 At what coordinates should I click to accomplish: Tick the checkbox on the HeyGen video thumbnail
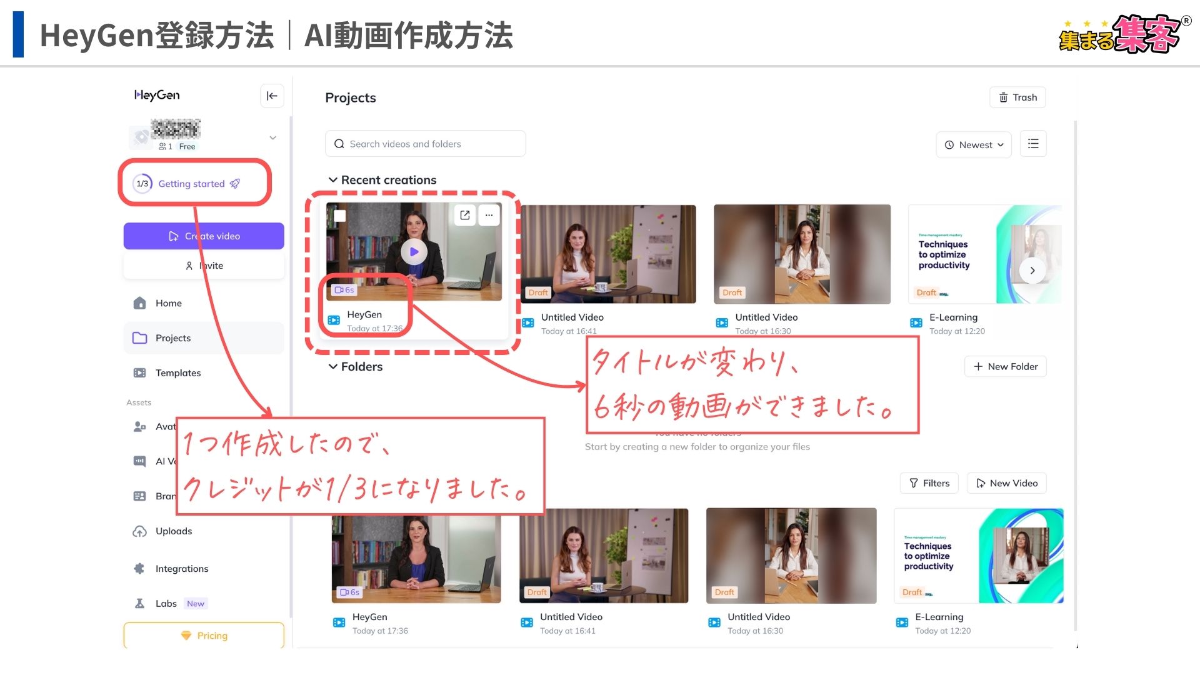click(340, 216)
